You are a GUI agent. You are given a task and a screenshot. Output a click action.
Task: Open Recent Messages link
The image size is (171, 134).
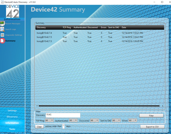[13, 24]
